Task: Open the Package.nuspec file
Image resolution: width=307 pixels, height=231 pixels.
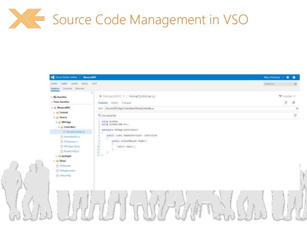Action: (x=67, y=171)
